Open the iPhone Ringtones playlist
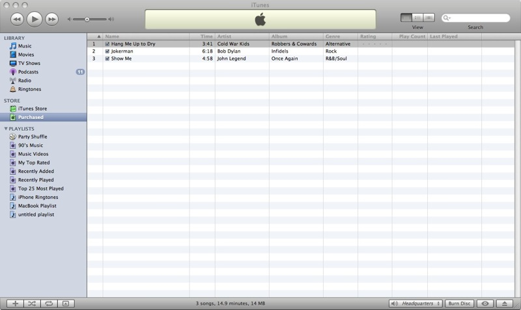 [x=38, y=197]
